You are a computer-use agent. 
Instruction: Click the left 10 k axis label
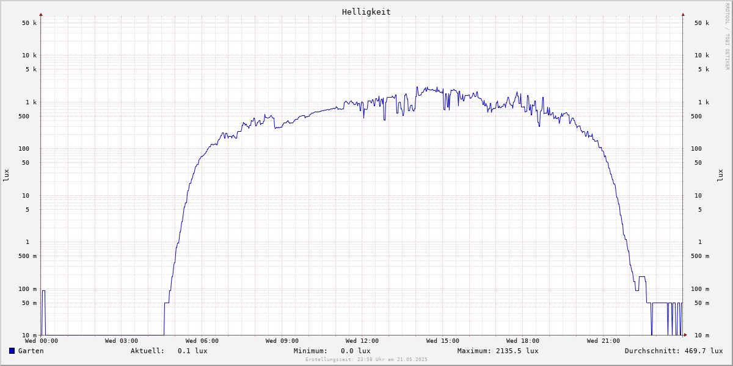(x=29, y=56)
